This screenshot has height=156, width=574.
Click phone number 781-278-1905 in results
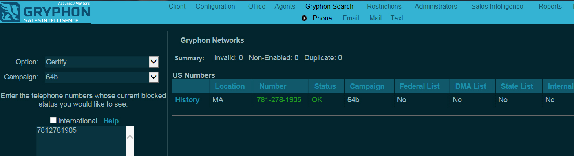[x=279, y=100]
